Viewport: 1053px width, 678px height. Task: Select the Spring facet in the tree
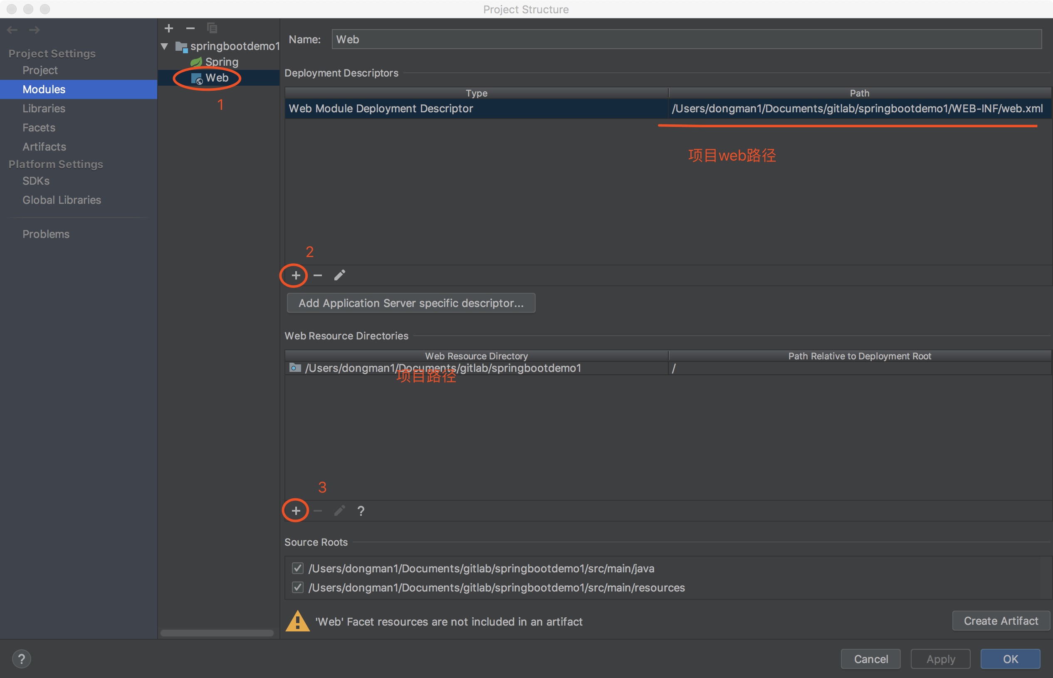[x=221, y=62]
